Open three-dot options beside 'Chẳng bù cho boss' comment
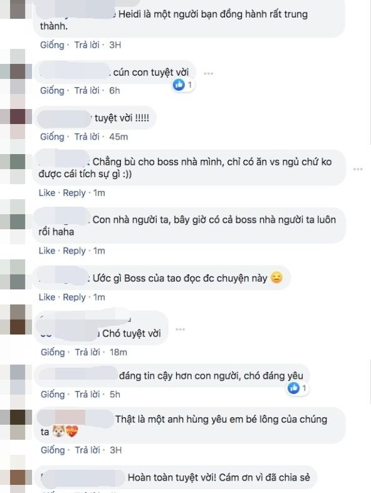The height and width of the screenshot is (493, 371). 358,169
